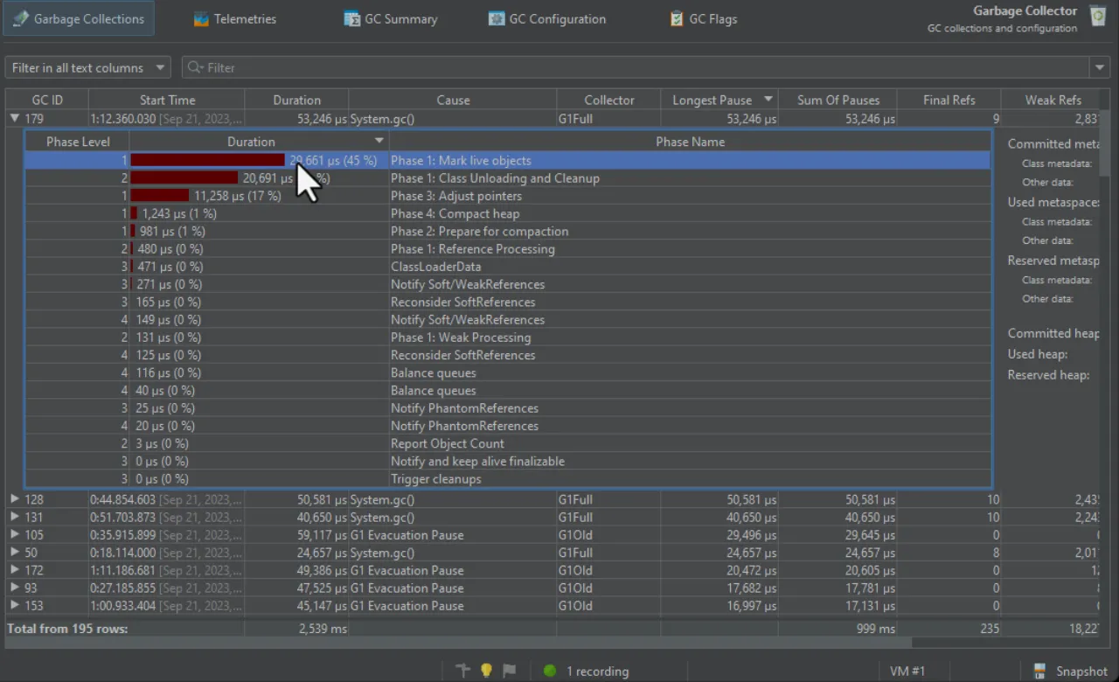
Task: Open the GC Configuration panel
Action: coord(547,18)
